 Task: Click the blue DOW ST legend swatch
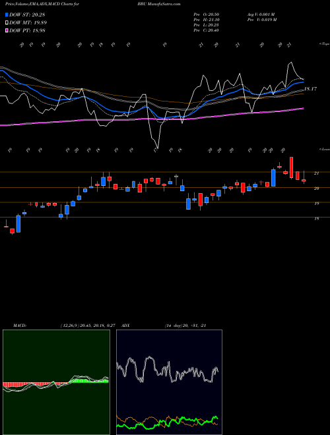click(7, 14)
